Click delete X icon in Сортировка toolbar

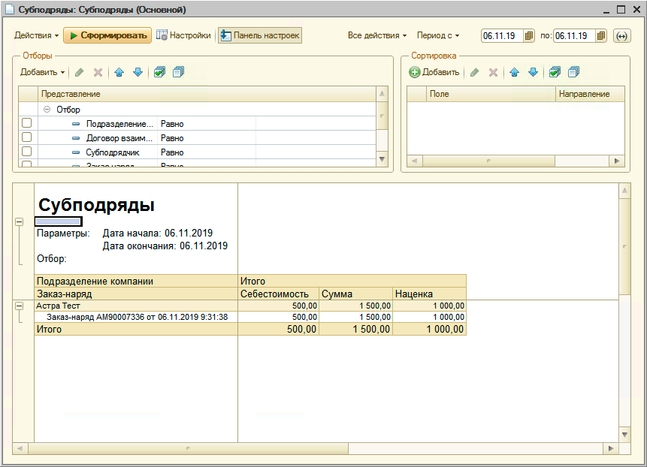pos(493,73)
